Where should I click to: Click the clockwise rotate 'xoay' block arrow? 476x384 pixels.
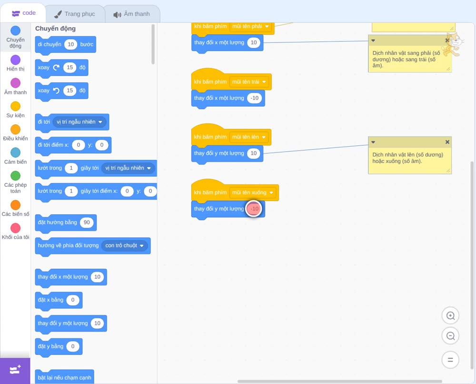click(x=56, y=68)
